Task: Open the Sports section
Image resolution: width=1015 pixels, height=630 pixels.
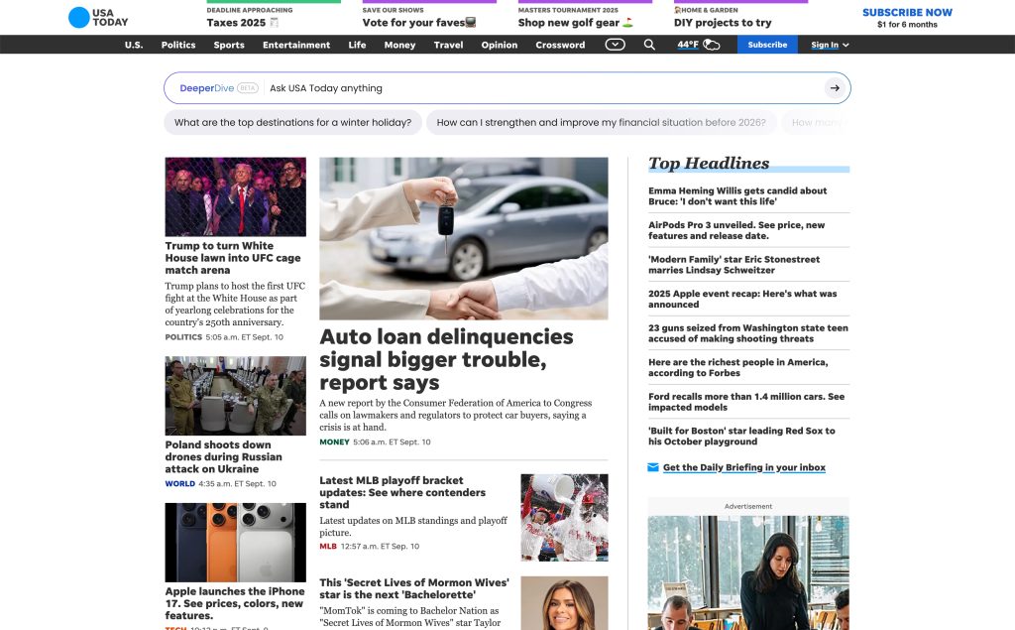Action: coord(229,45)
